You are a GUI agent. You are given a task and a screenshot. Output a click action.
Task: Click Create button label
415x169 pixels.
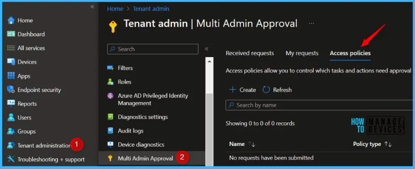point(248,90)
